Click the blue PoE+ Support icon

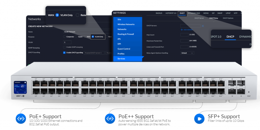(x=21, y=119)
